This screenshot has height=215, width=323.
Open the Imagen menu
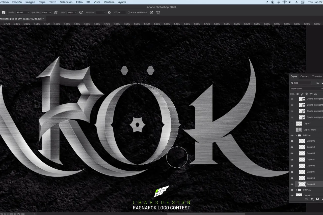(x=30, y=2)
